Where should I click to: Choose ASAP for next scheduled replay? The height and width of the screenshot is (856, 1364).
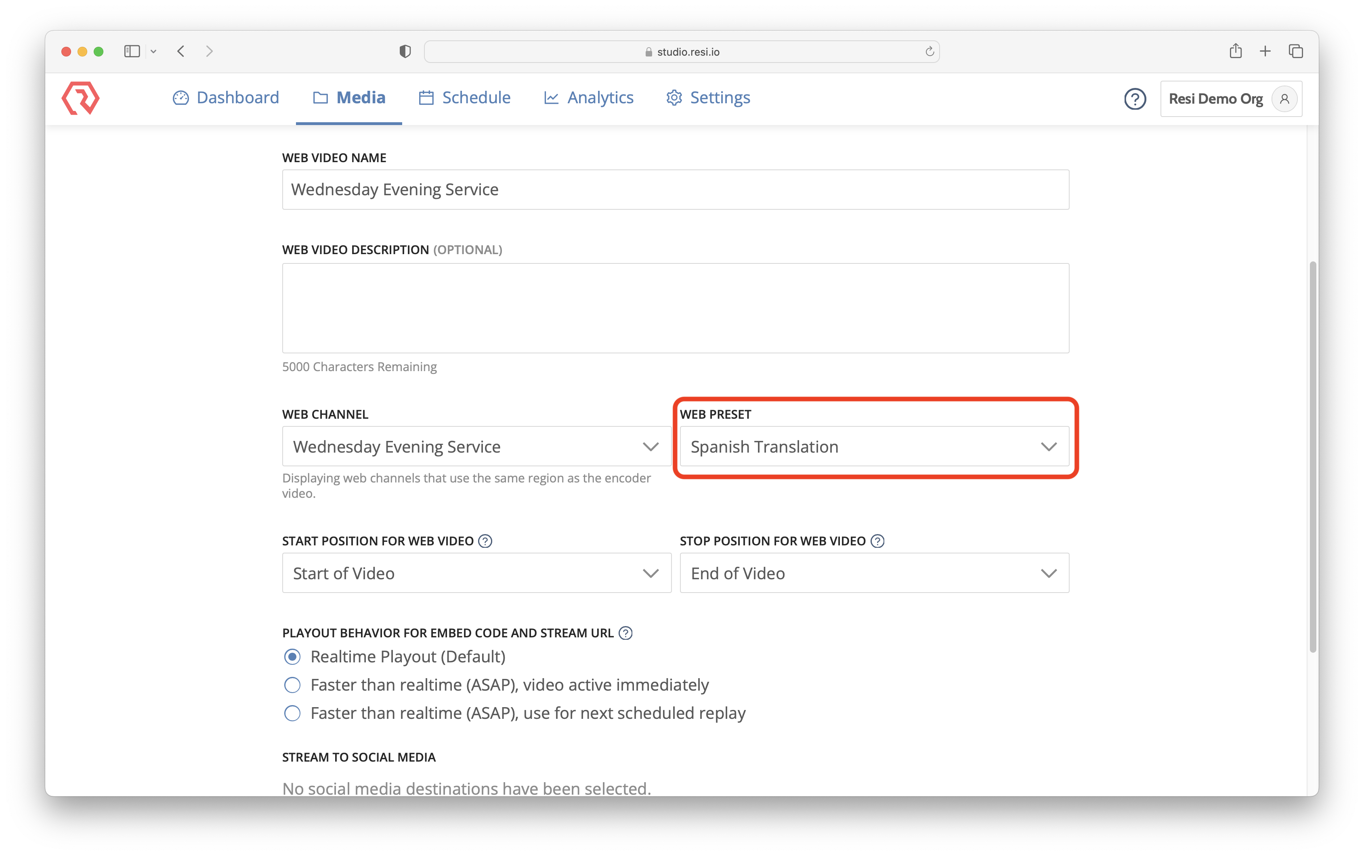point(292,713)
